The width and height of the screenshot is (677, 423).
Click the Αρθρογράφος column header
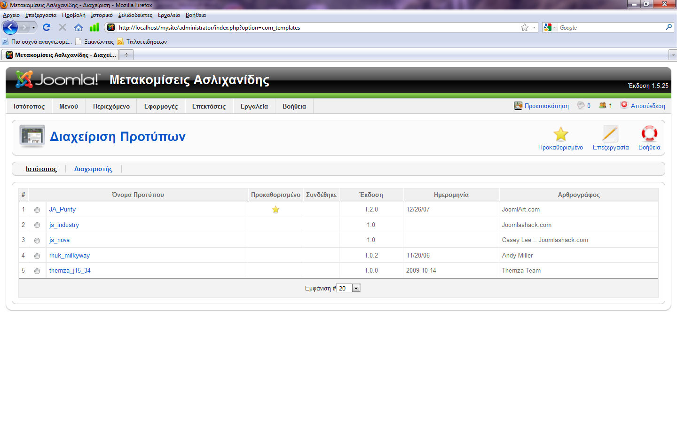[579, 195]
